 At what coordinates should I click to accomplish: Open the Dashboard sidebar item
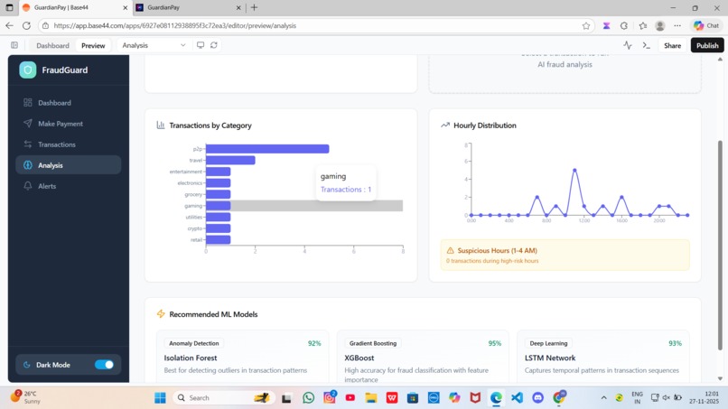click(69, 103)
